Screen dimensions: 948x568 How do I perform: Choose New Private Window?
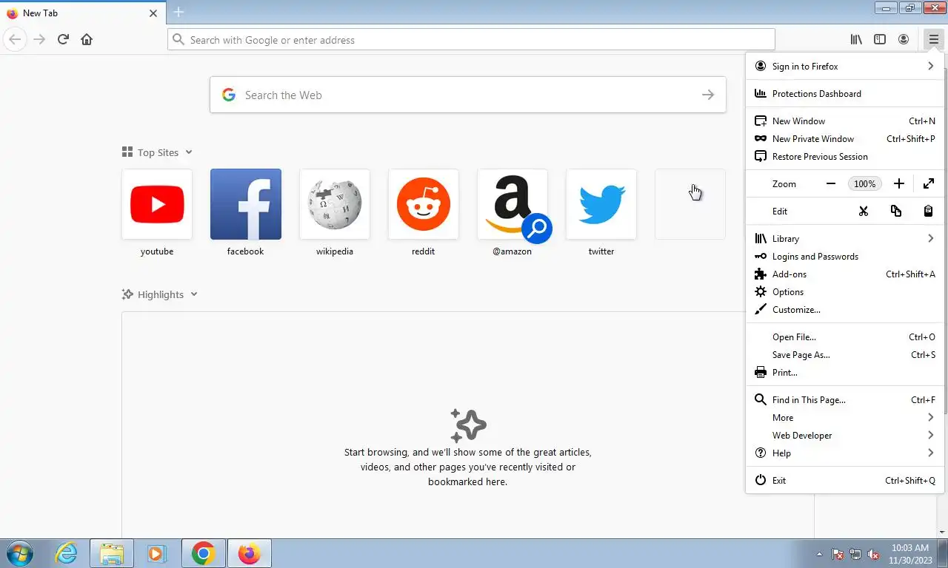[x=845, y=138]
